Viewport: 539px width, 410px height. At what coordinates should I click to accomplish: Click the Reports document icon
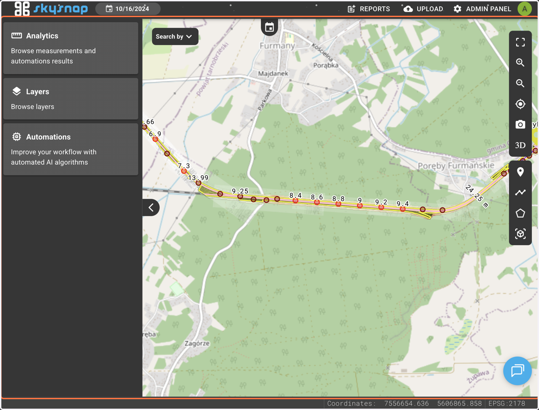coord(352,9)
